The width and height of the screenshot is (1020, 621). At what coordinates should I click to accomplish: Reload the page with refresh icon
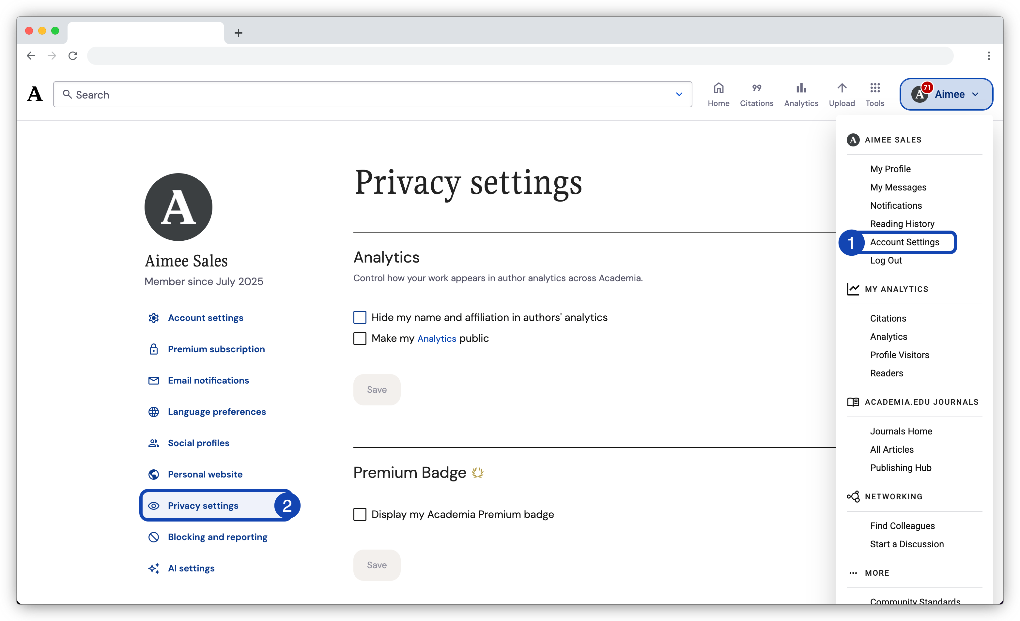pyautogui.click(x=73, y=55)
